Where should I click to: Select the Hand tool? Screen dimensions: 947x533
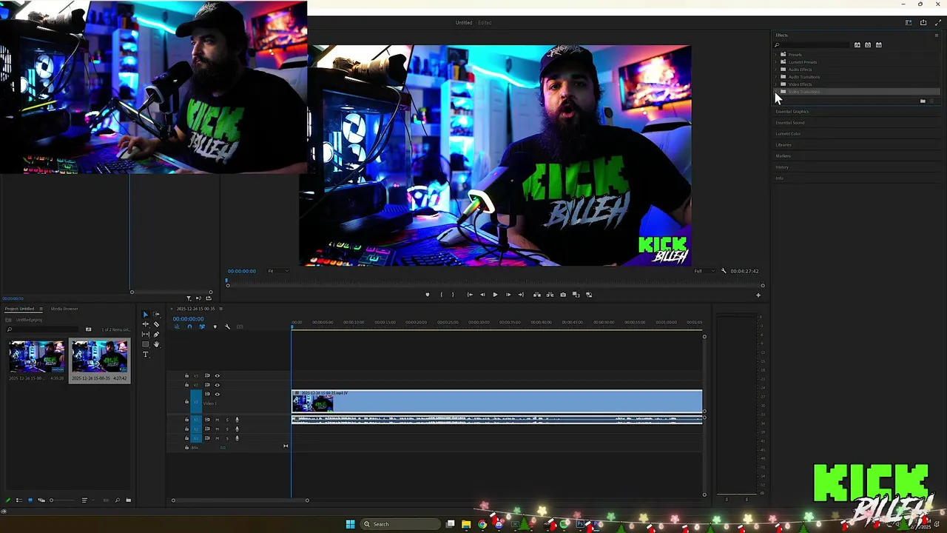click(156, 344)
